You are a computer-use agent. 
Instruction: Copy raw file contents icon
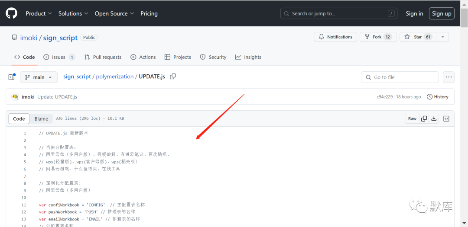click(x=424, y=118)
